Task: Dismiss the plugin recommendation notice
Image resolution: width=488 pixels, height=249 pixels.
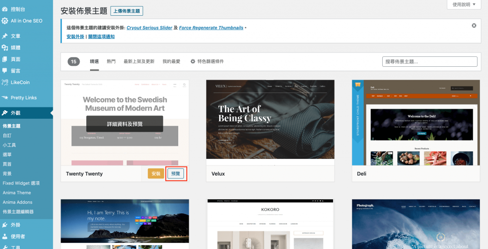Action: [474, 26]
